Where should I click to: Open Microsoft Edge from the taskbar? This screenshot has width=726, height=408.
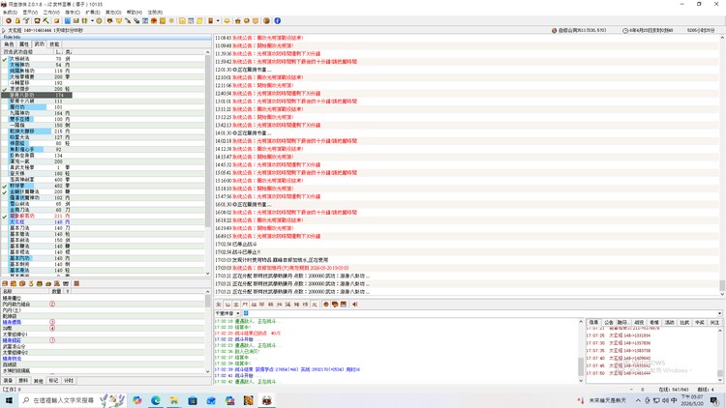(x=156, y=400)
